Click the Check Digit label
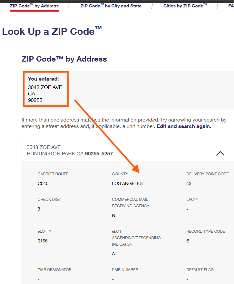234x284 pixels. [x=50, y=200]
